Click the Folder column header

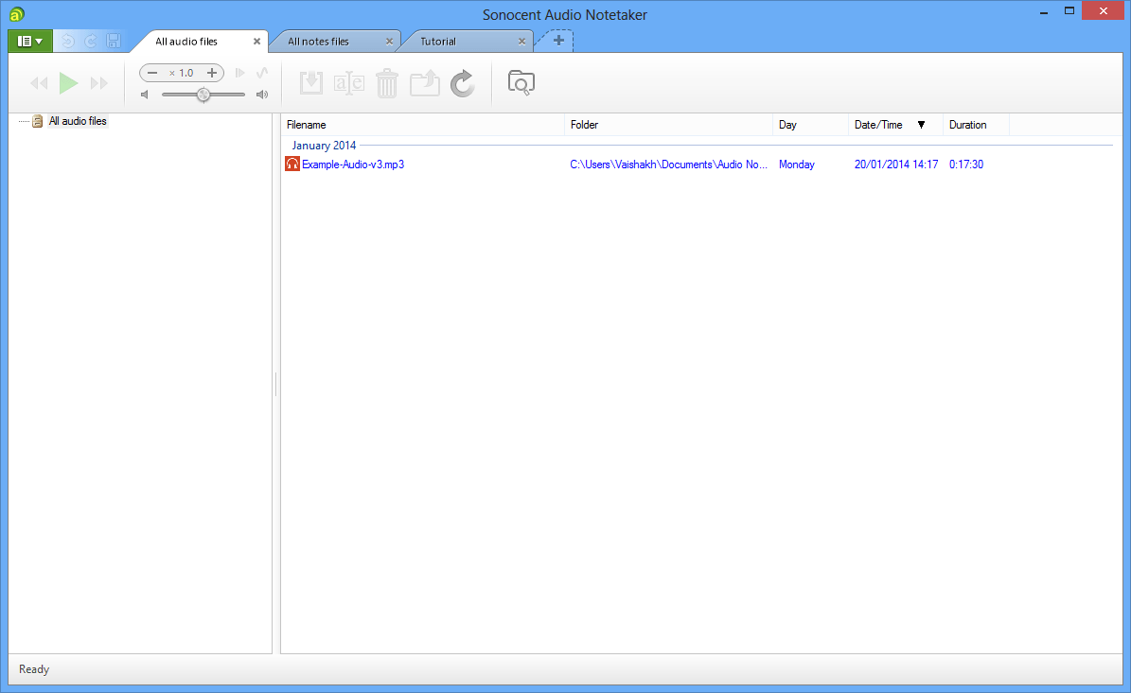[584, 124]
